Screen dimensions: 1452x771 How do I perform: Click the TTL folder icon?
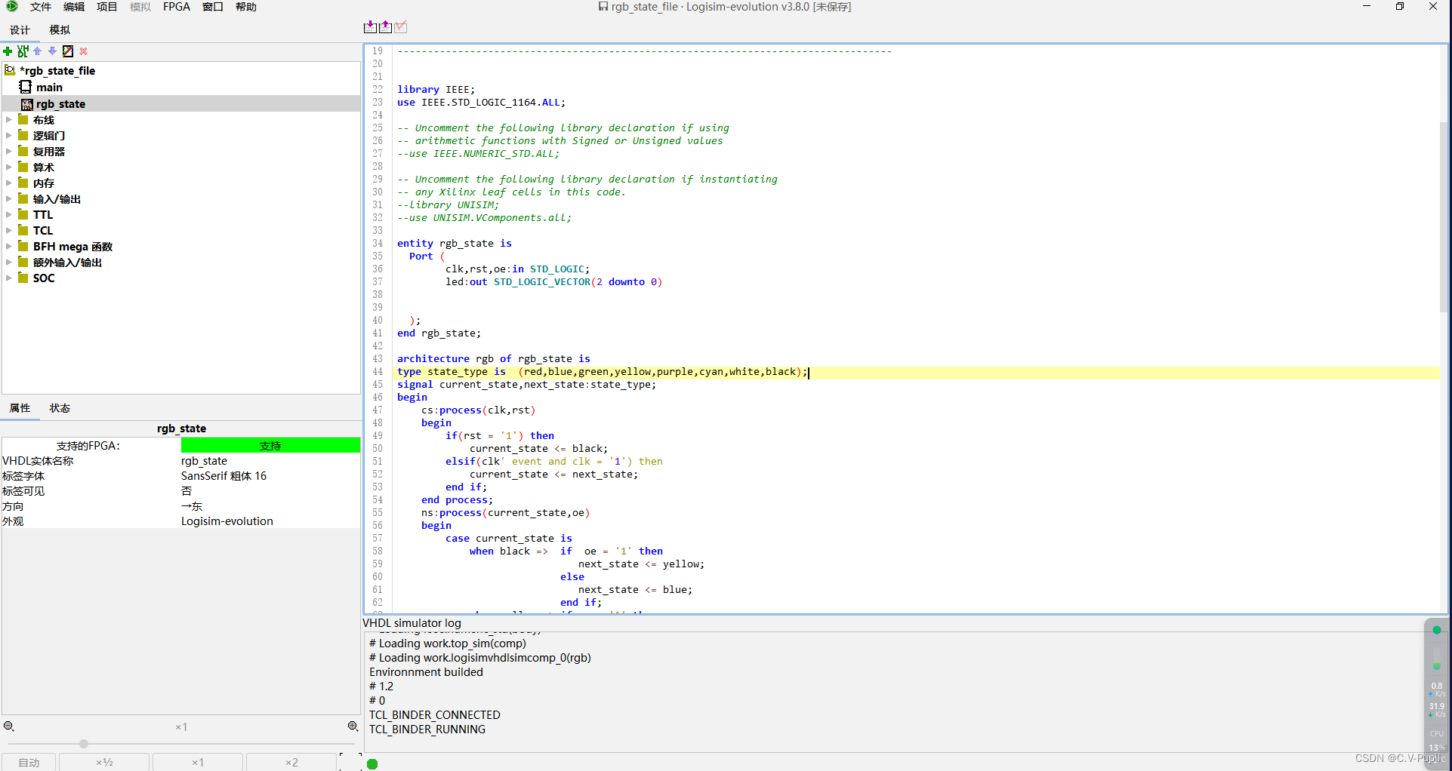(x=23, y=214)
